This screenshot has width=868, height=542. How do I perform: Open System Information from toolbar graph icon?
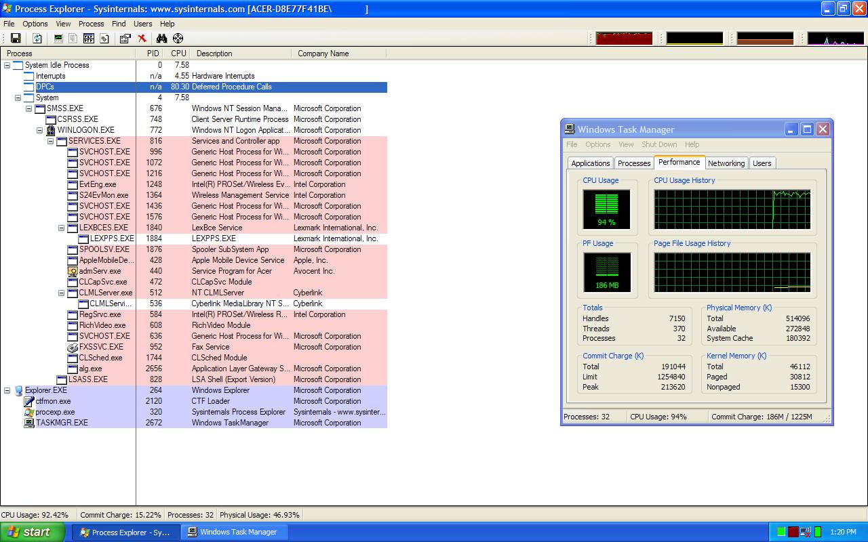pyautogui.click(x=58, y=39)
